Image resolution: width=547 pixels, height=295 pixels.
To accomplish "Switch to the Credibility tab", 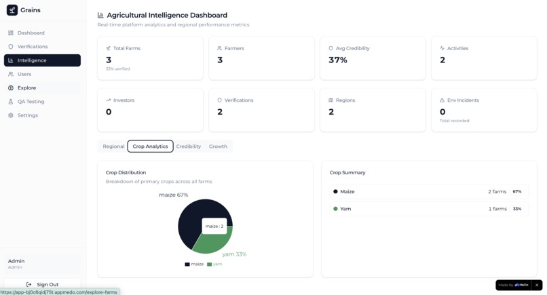I will 189,146.
